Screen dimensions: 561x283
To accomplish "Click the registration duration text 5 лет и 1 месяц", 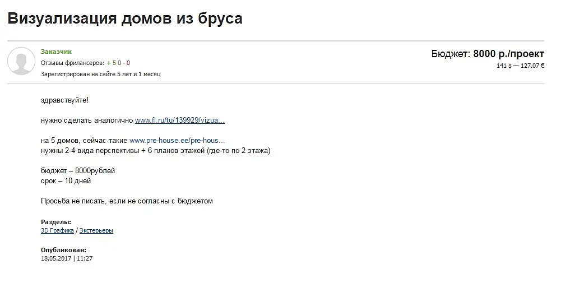I will pyautogui.click(x=139, y=74).
